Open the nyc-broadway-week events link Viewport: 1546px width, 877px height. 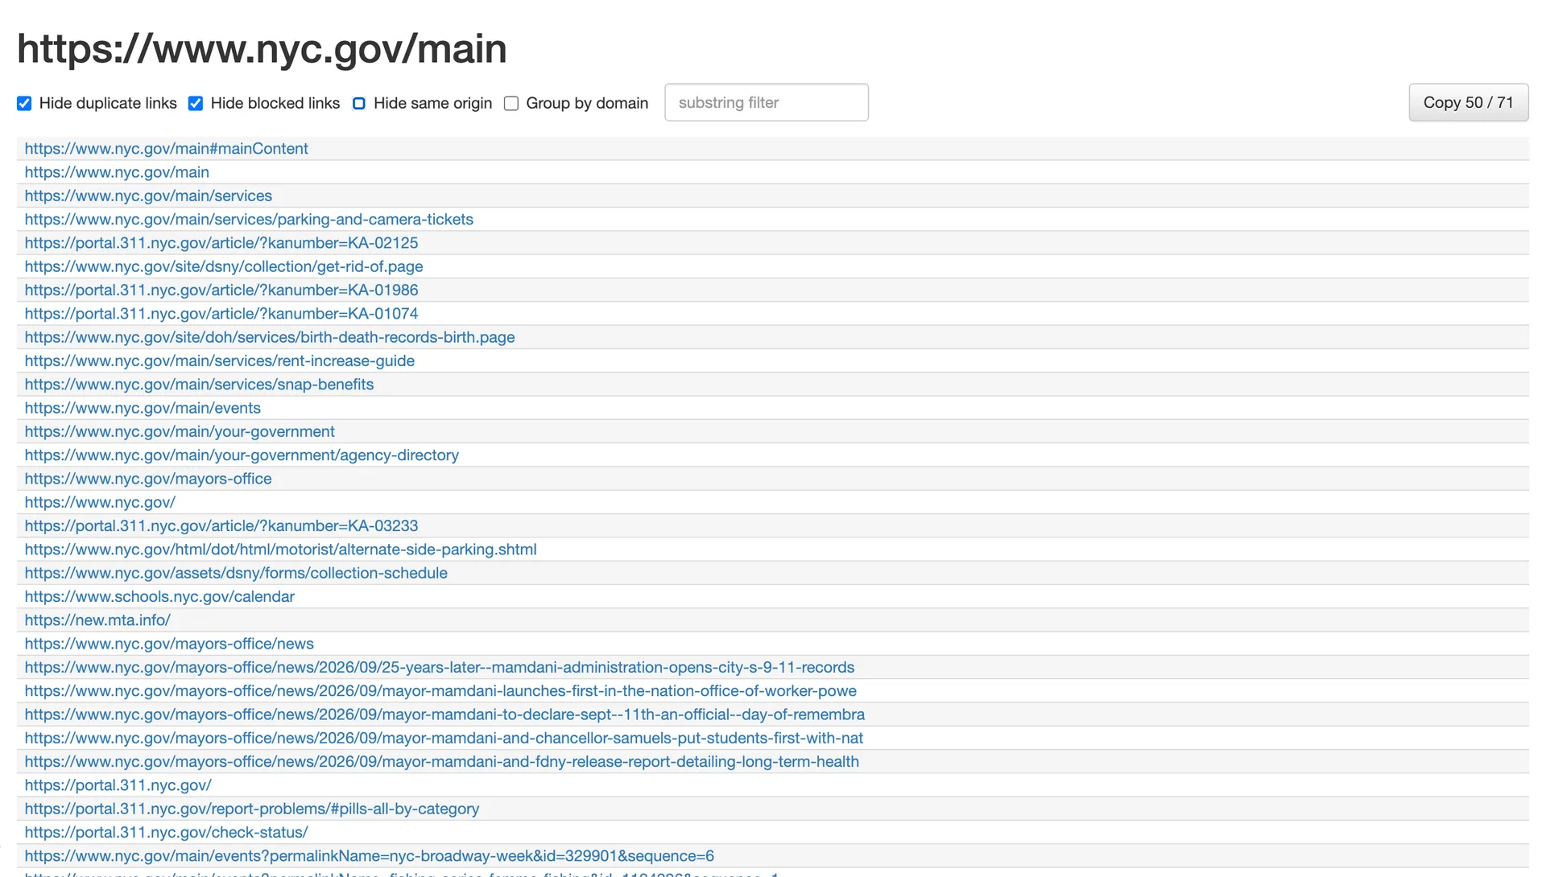click(x=370, y=857)
